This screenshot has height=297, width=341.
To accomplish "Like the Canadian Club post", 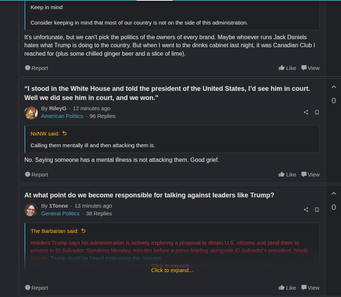I will point(287,68).
